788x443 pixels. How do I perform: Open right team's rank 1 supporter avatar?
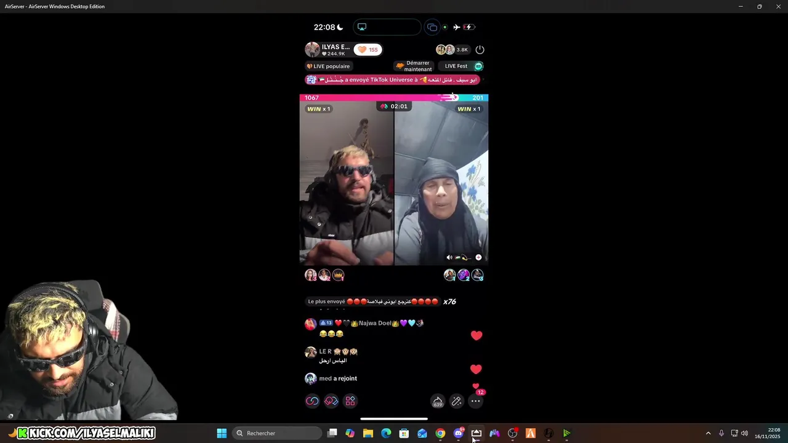pos(450,275)
